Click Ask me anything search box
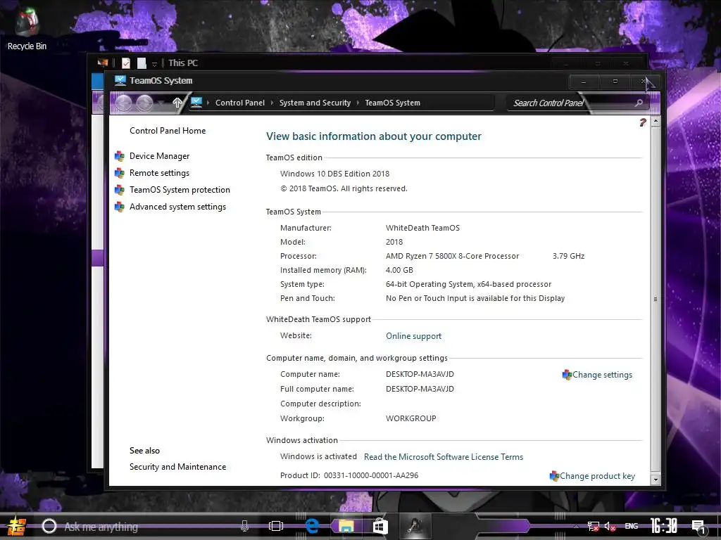This screenshot has width=721, height=540. click(147, 527)
